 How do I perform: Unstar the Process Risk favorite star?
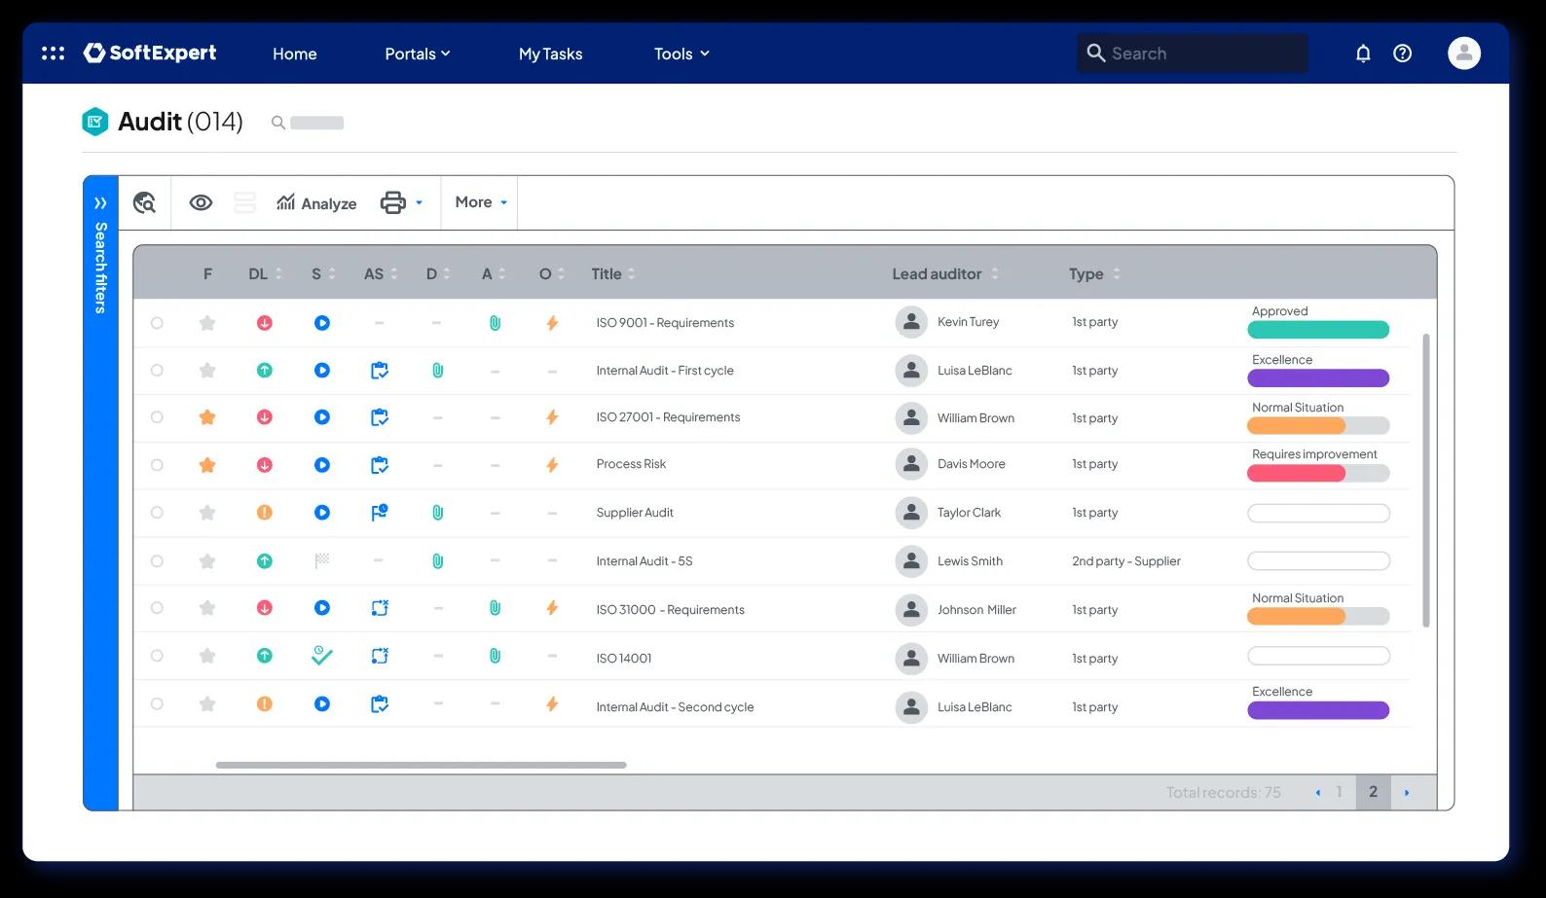[206, 465]
